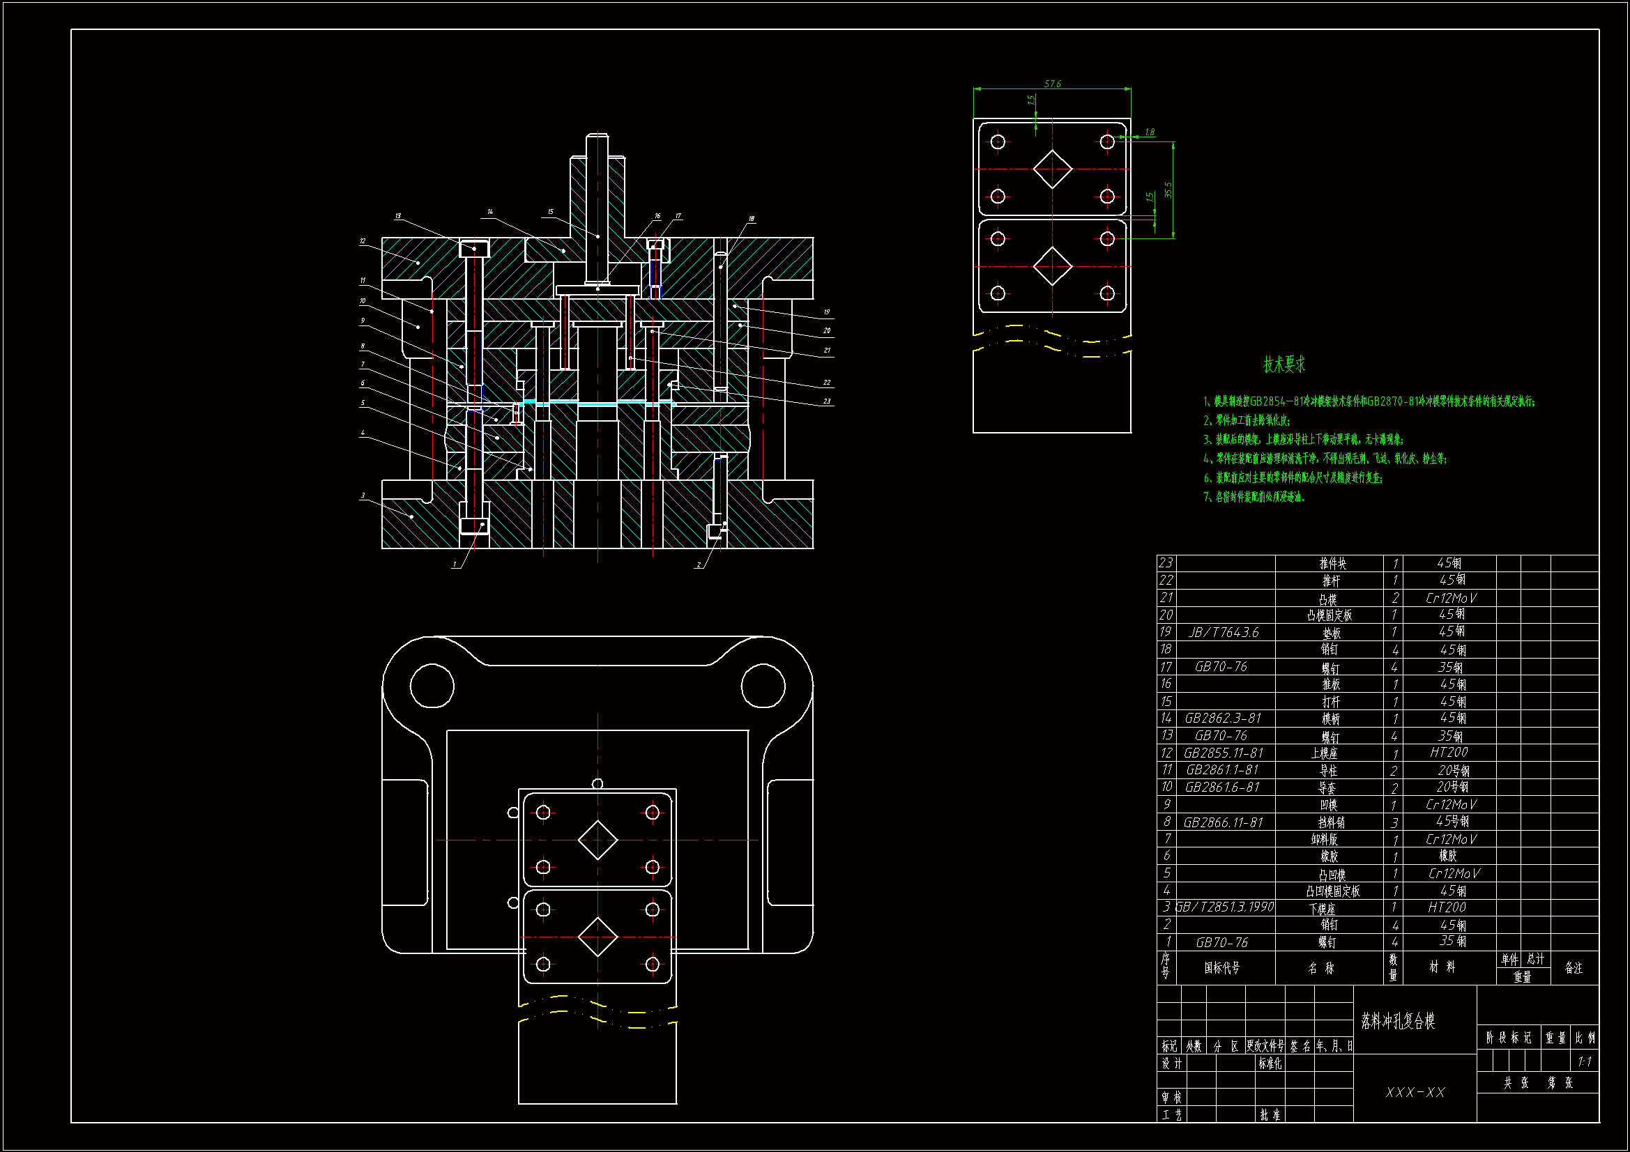Click balloon number 12 leader label
Viewport: 1630px width, 1152px height.
[363, 241]
